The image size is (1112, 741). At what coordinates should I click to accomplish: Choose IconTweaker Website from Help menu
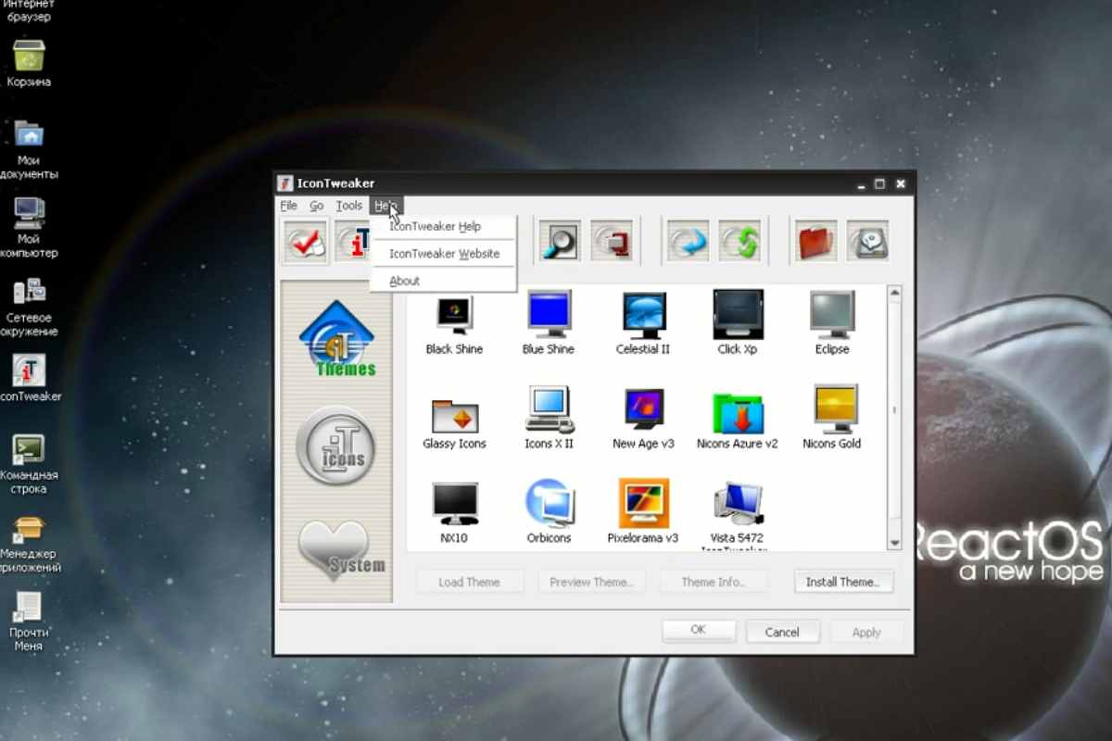point(444,254)
